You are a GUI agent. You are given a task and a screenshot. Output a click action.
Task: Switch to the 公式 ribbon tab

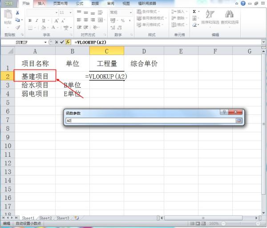pos(79,3)
